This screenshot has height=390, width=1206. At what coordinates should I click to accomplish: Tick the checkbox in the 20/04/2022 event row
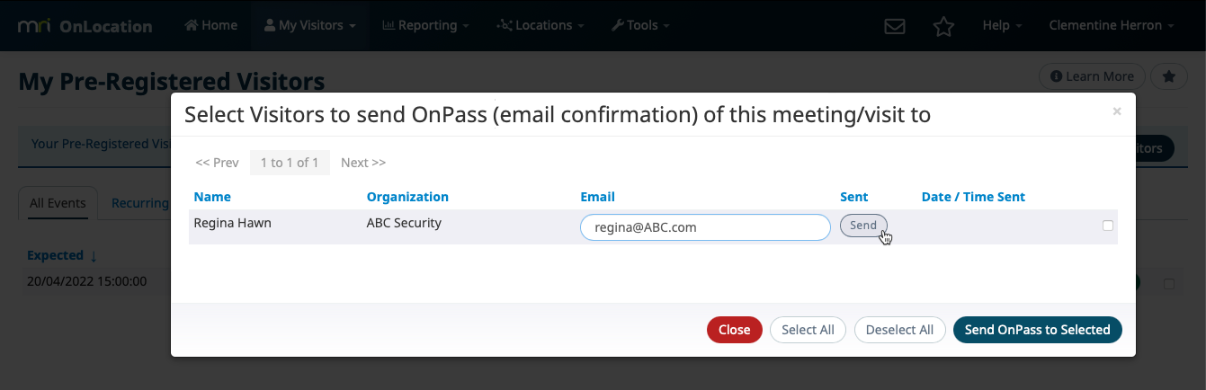point(1169,283)
